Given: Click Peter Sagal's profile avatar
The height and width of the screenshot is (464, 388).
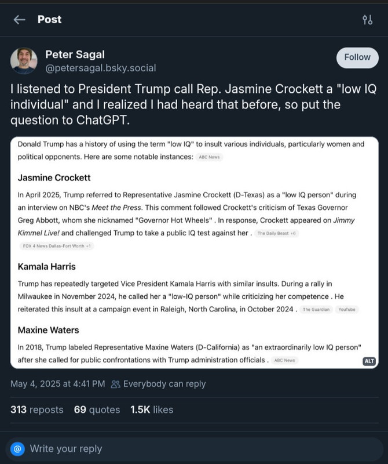Looking at the screenshot, I should pos(24,61).
